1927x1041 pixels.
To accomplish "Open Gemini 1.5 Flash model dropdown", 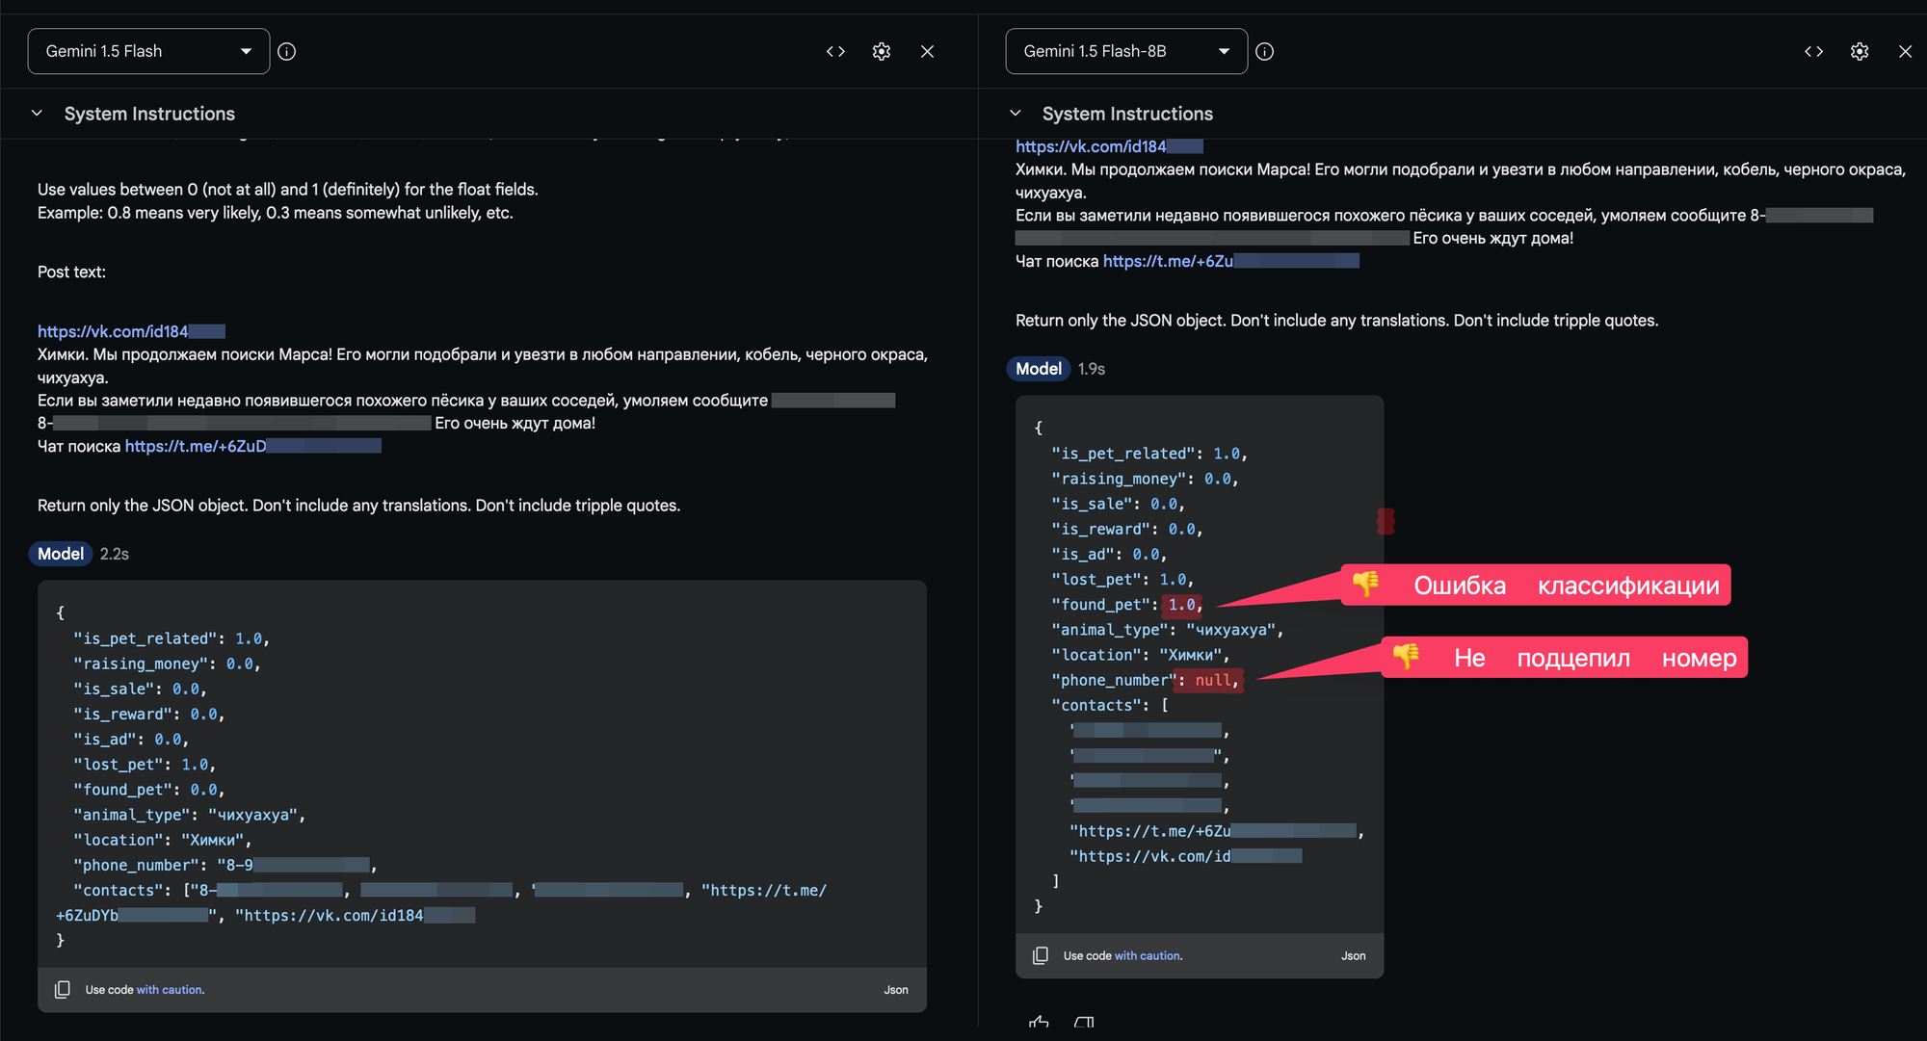I will pyautogui.click(x=148, y=51).
